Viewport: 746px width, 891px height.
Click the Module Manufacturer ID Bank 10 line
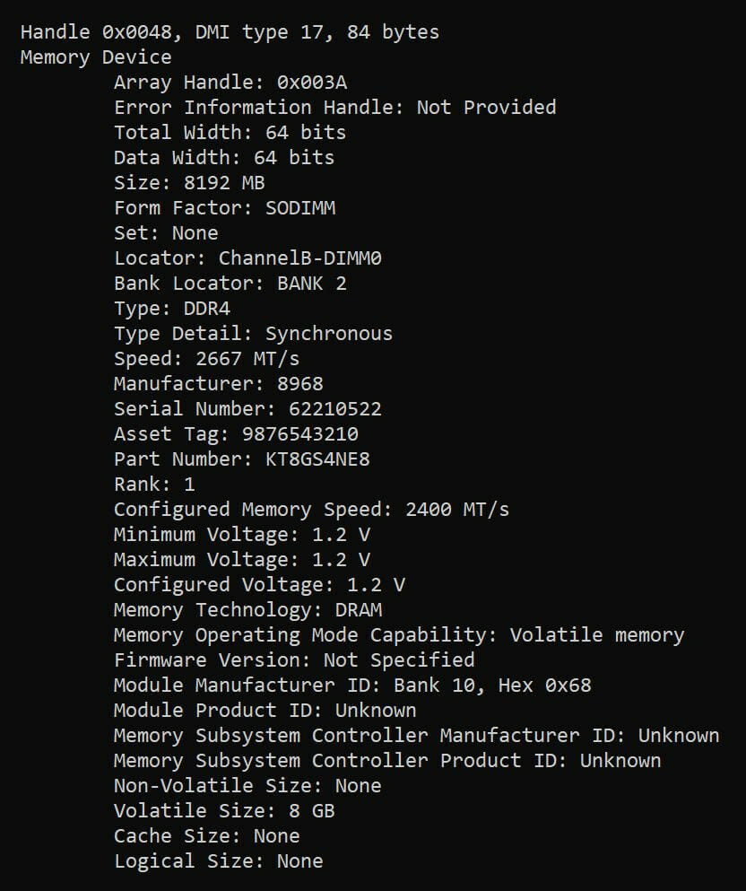pos(352,686)
